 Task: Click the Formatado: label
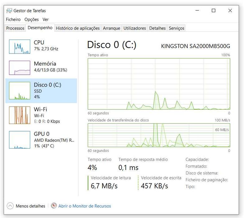pos(196,166)
